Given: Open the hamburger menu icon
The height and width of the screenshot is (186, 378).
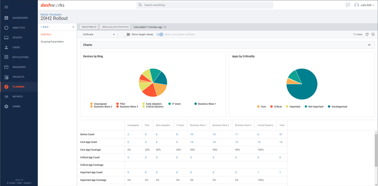Looking at the screenshot, I should (7, 7).
